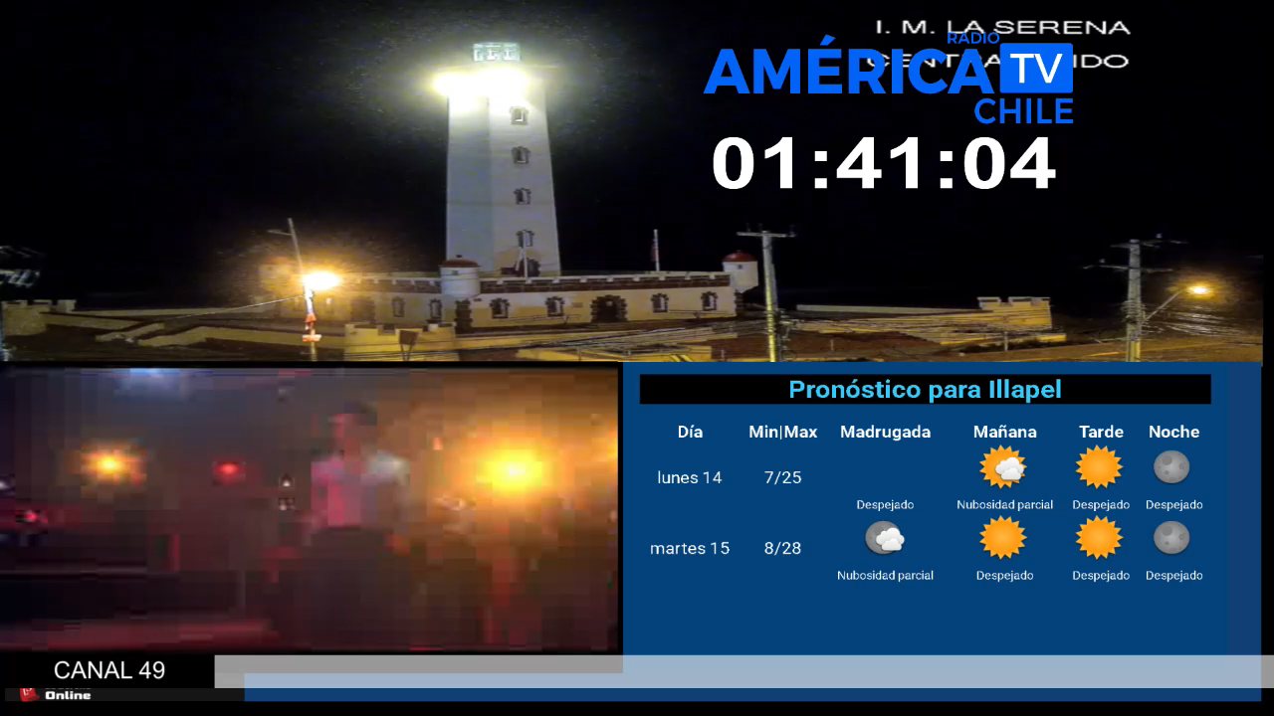Click the Mañana column header

1004,432
